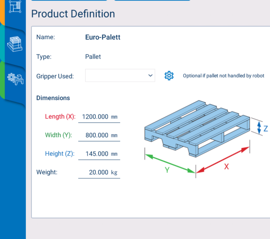This screenshot has height=239, width=270.
Task: Click the blue Z height arrow icon
Action: coord(259,128)
